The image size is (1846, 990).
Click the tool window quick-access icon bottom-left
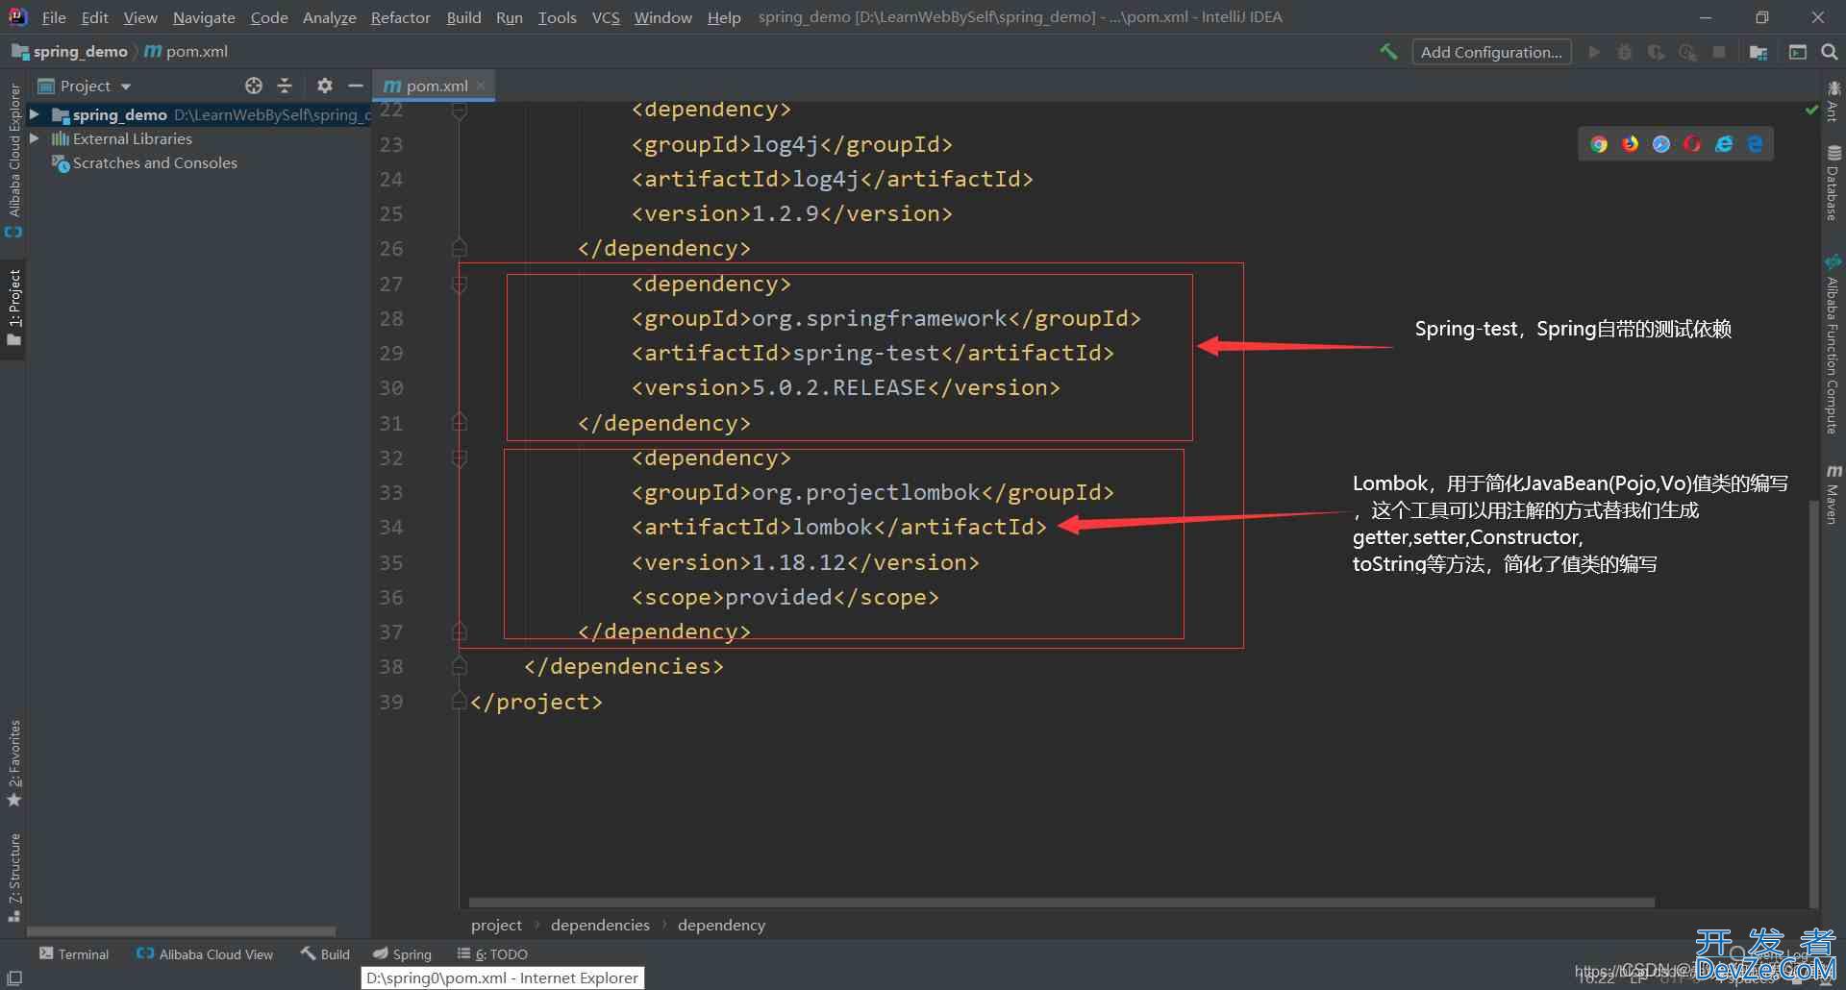[x=13, y=978]
